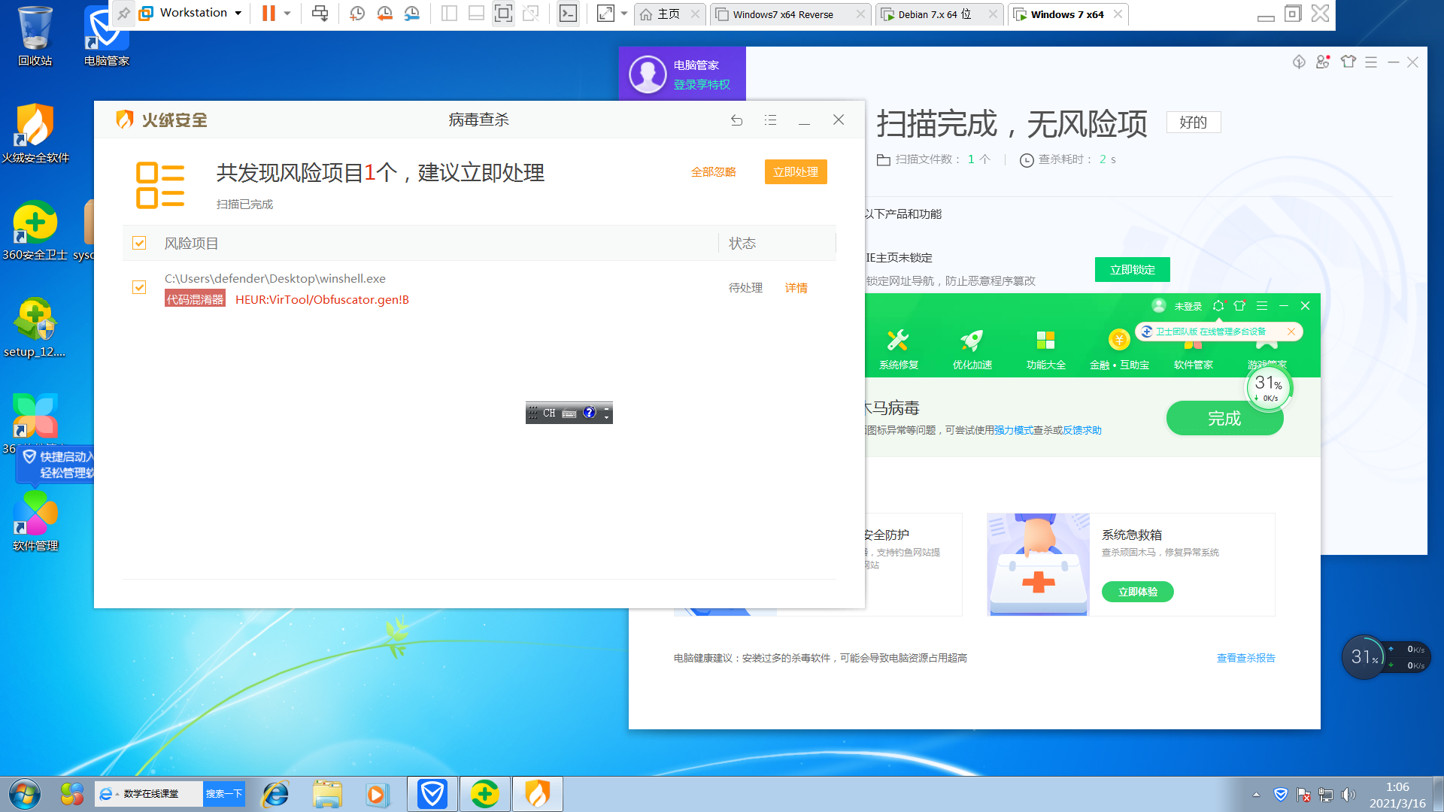Click the pin icon on VMware toolbar

[x=123, y=13]
